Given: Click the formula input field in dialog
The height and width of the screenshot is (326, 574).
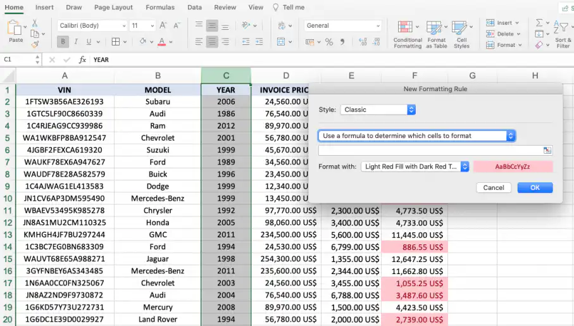Looking at the screenshot, I should click(x=430, y=150).
